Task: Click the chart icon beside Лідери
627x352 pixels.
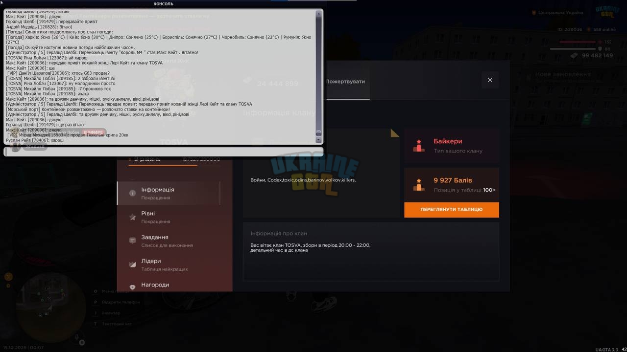Action: coord(132,264)
